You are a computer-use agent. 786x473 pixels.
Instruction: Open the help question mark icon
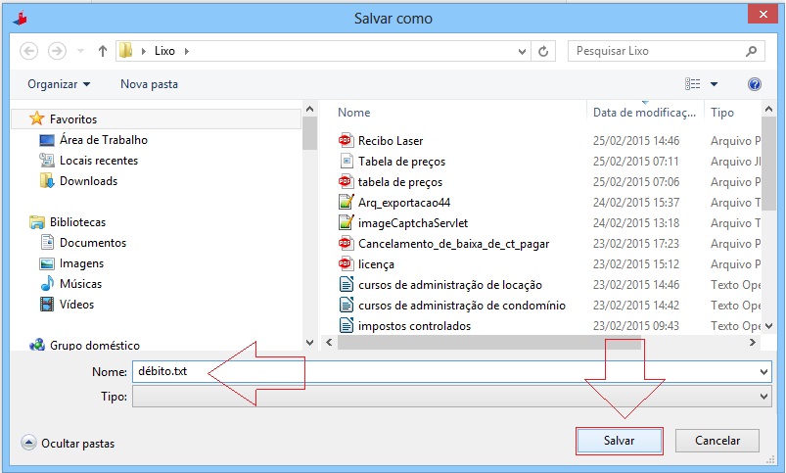click(754, 84)
